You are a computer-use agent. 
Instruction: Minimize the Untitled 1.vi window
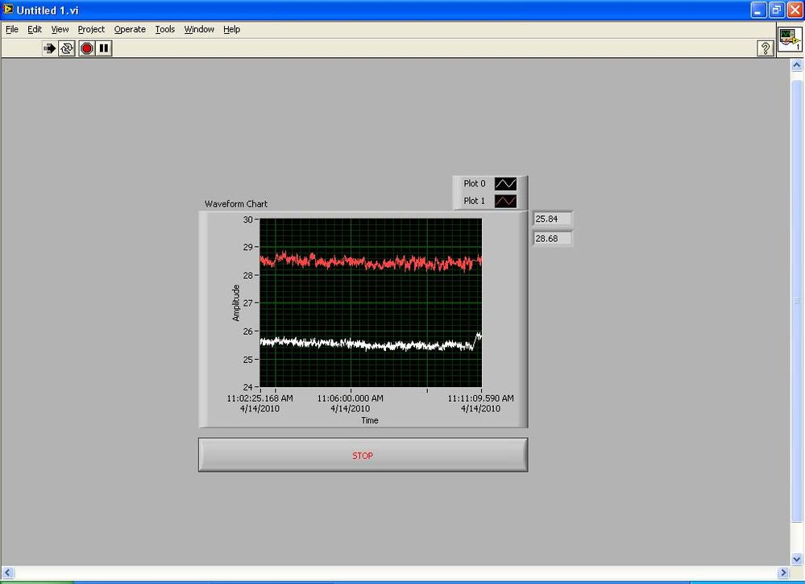point(758,10)
